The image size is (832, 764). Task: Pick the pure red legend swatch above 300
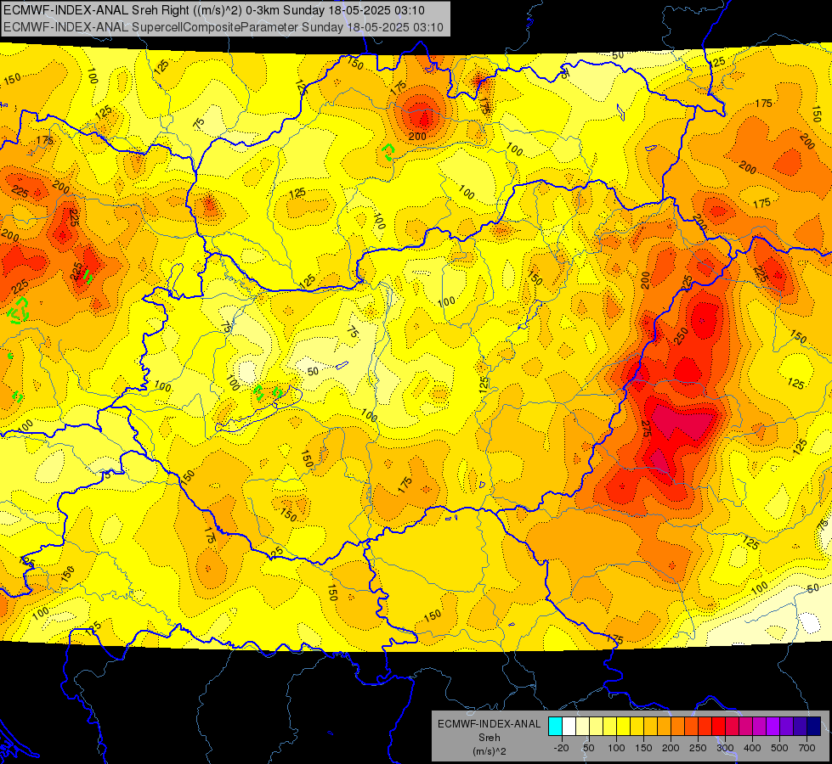719,726
